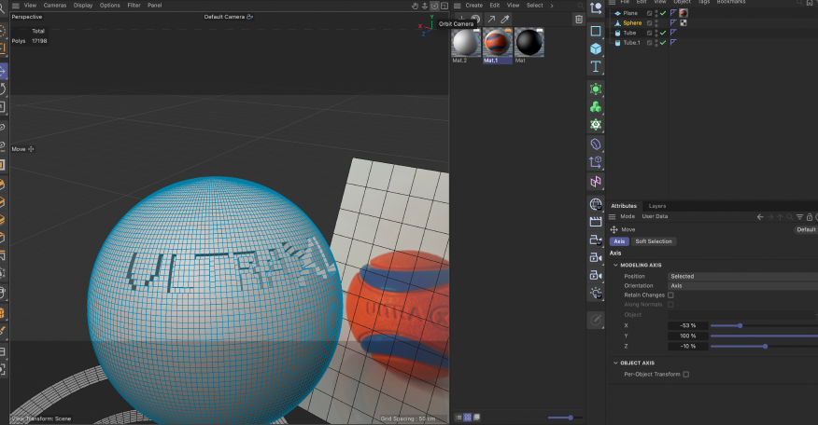Toggle the green checkmark for Tube.1

click(x=663, y=43)
